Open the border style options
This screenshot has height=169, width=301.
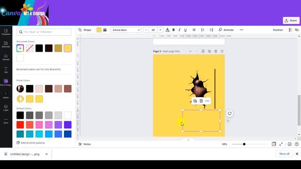click(x=105, y=30)
